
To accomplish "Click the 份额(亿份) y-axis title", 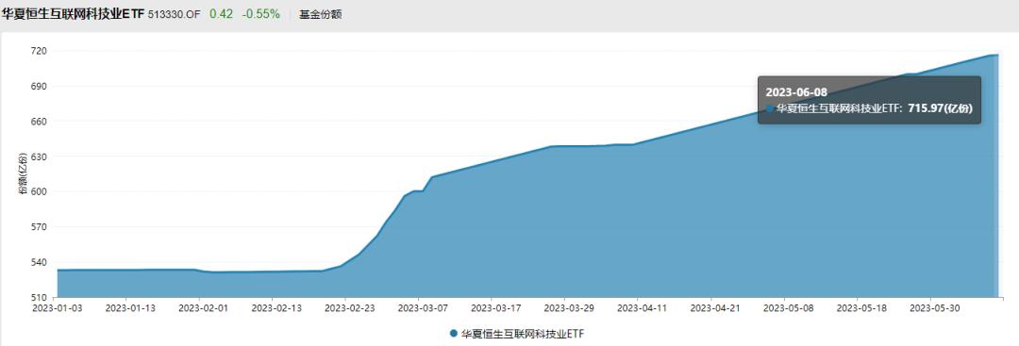I will 24,174.
